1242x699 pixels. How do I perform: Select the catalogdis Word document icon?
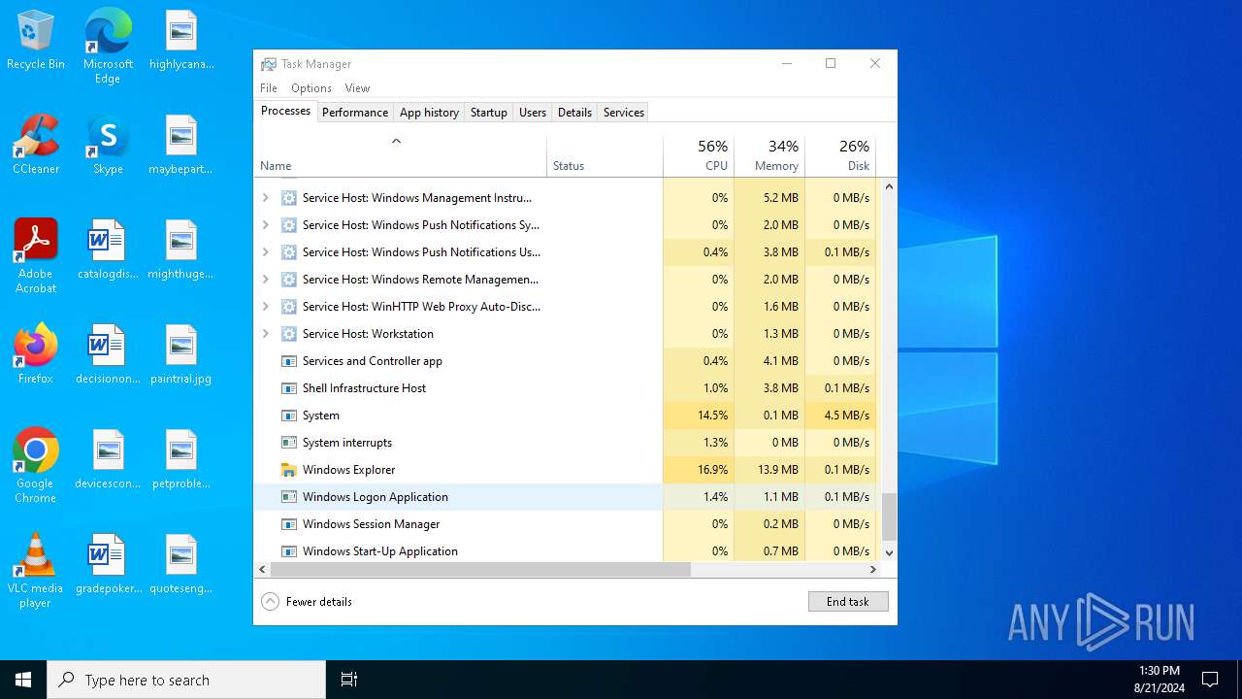click(108, 250)
